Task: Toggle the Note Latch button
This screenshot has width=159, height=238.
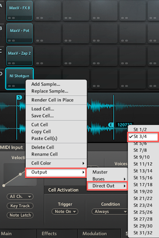Action: (x=20, y=215)
